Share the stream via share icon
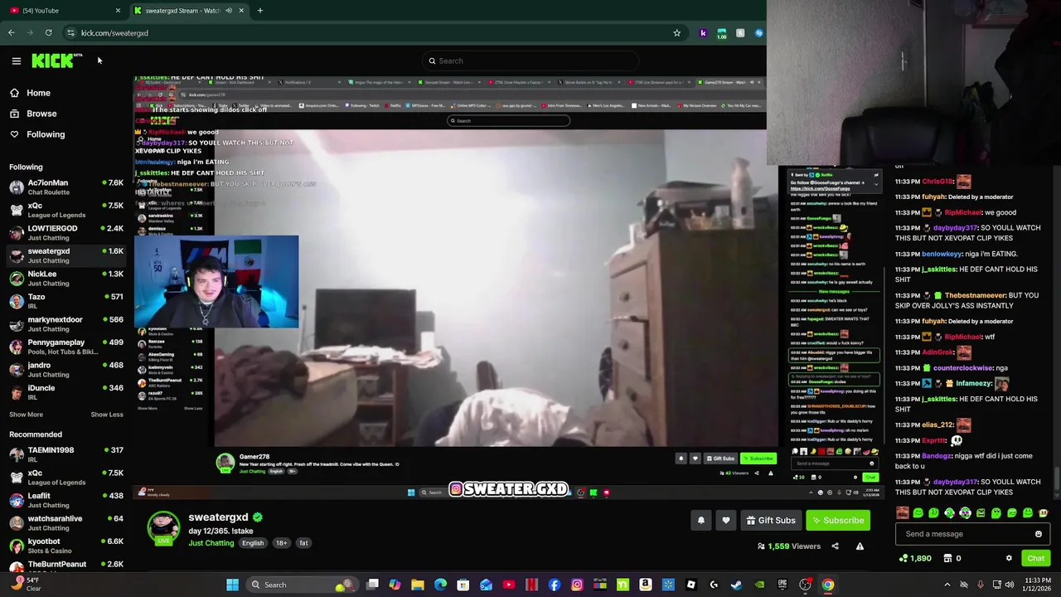The image size is (1061, 597). click(835, 546)
